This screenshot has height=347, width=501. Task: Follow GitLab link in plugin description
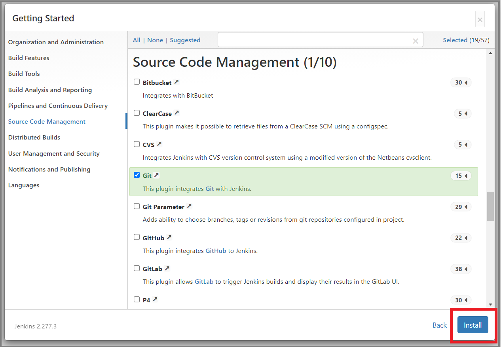pyautogui.click(x=204, y=281)
